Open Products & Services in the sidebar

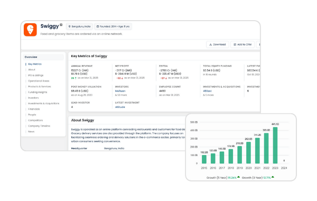click(x=40, y=86)
